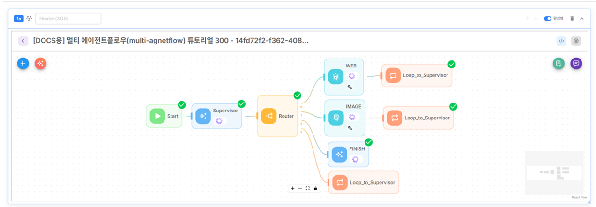Click the blue plus add-node button

pos(23,63)
